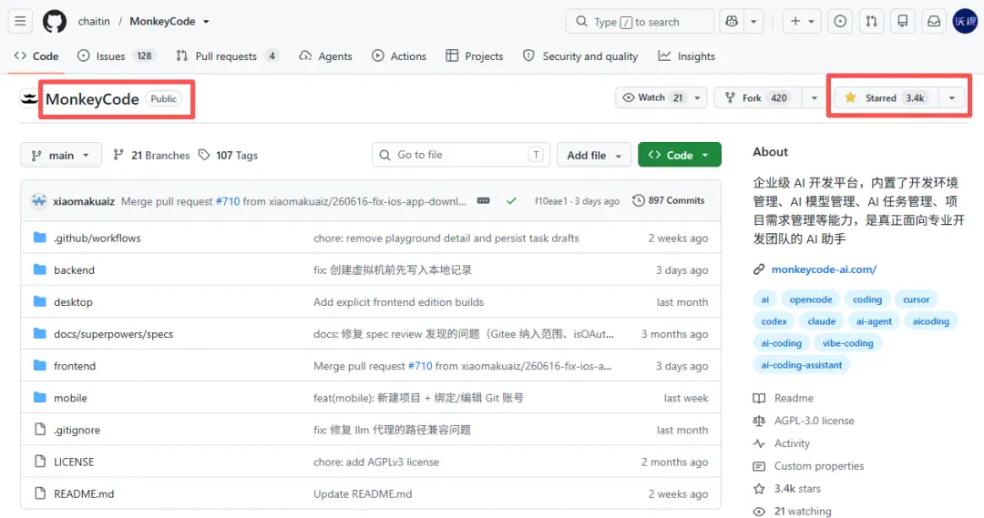The width and height of the screenshot is (984, 518).
Task: Go to GitHub home via Octocat logo
Action: pos(55,21)
